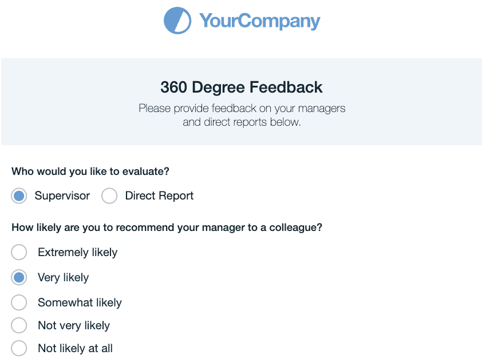Screen dimensions: 482x359
Task: Choose the Extremely likely radio circle
Action: pyautogui.click(x=19, y=252)
